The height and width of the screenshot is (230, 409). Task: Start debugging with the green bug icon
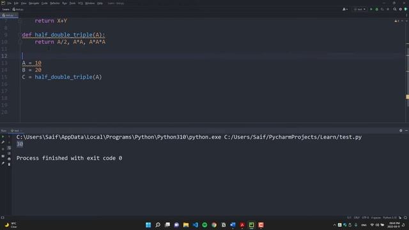click(x=376, y=9)
